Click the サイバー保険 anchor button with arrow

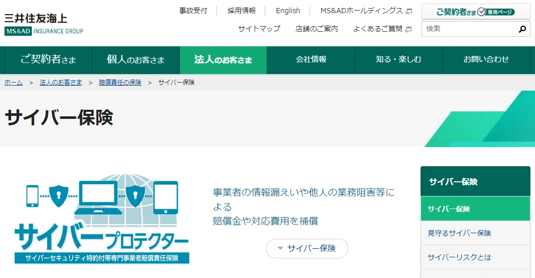pyautogui.click(x=307, y=248)
